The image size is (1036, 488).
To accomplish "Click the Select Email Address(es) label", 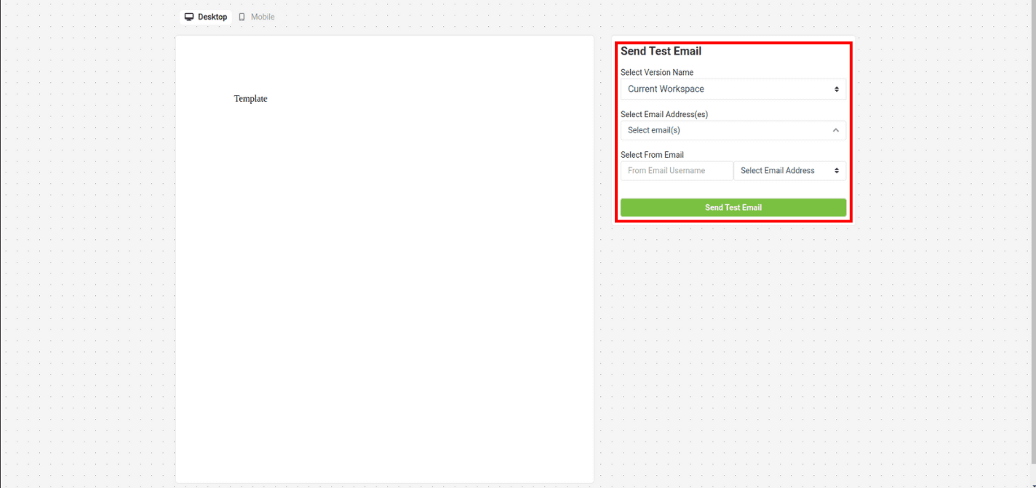I will point(664,114).
